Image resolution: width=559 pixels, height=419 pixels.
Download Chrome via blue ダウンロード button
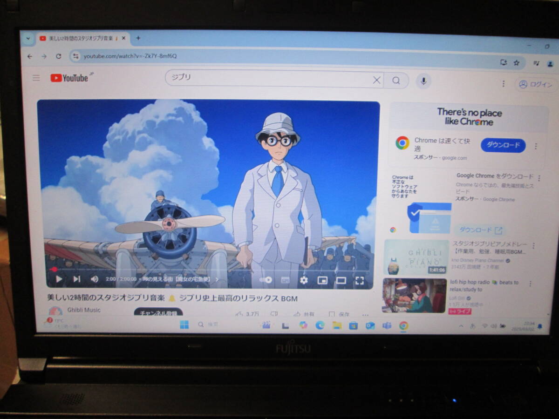click(503, 145)
